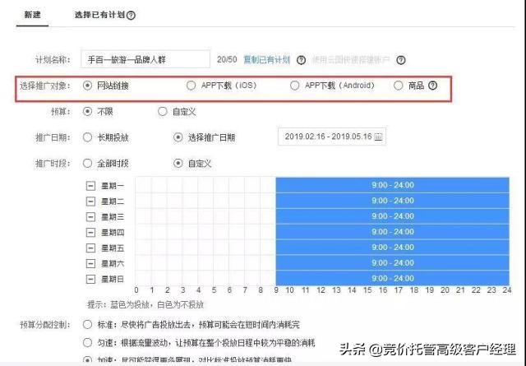Open the date range field 2019.02.16 - 2019.05.16

[x=332, y=137]
